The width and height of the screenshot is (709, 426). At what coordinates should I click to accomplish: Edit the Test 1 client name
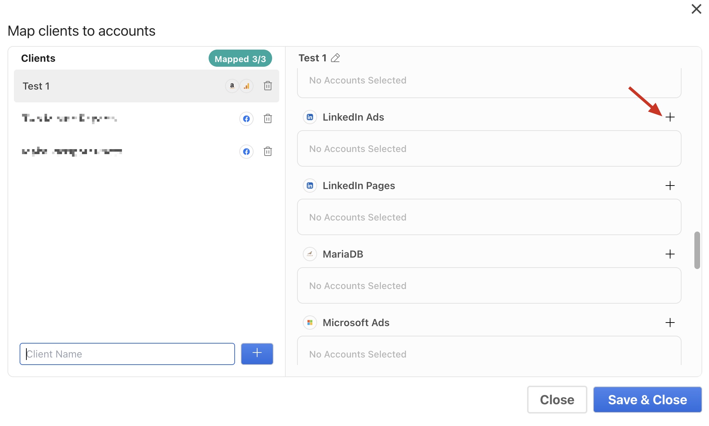tap(335, 58)
